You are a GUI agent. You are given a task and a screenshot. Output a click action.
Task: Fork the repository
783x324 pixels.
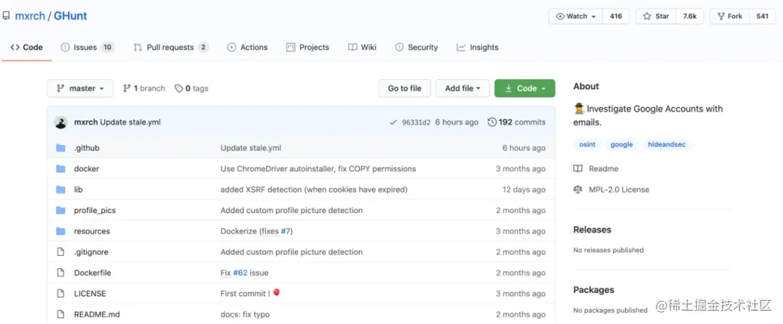729,17
